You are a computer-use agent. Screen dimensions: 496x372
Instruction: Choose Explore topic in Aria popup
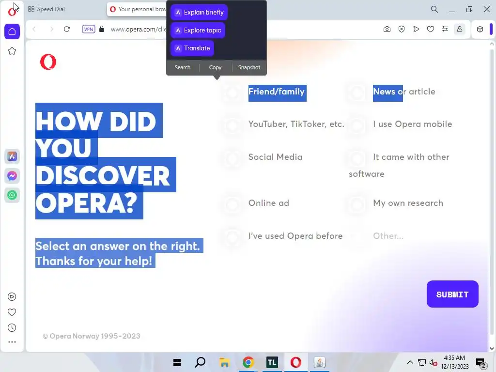coord(198,30)
